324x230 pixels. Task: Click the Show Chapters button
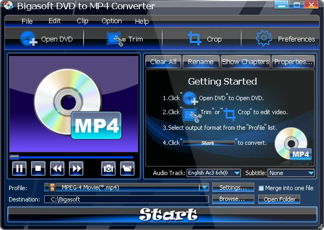(246, 61)
